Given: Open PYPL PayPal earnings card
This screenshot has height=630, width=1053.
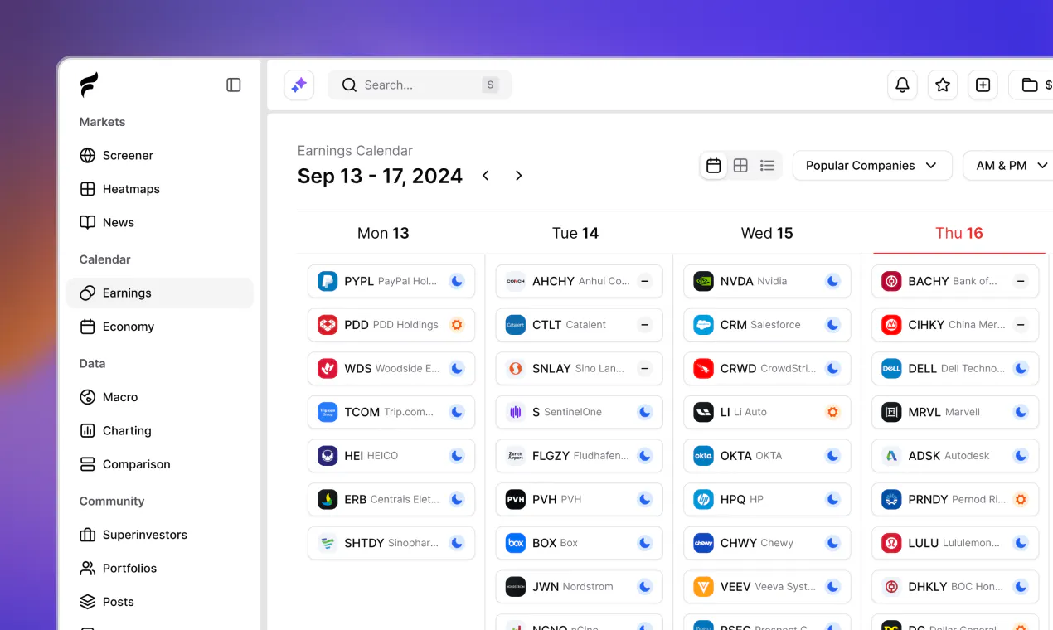Looking at the screenshot, I should pos(391,281).
